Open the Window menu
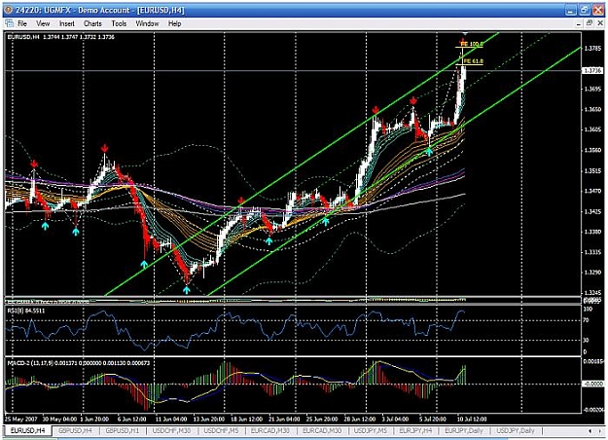This screenshot has height=440, width=608. pyautogui.click(x=147, y=23)
